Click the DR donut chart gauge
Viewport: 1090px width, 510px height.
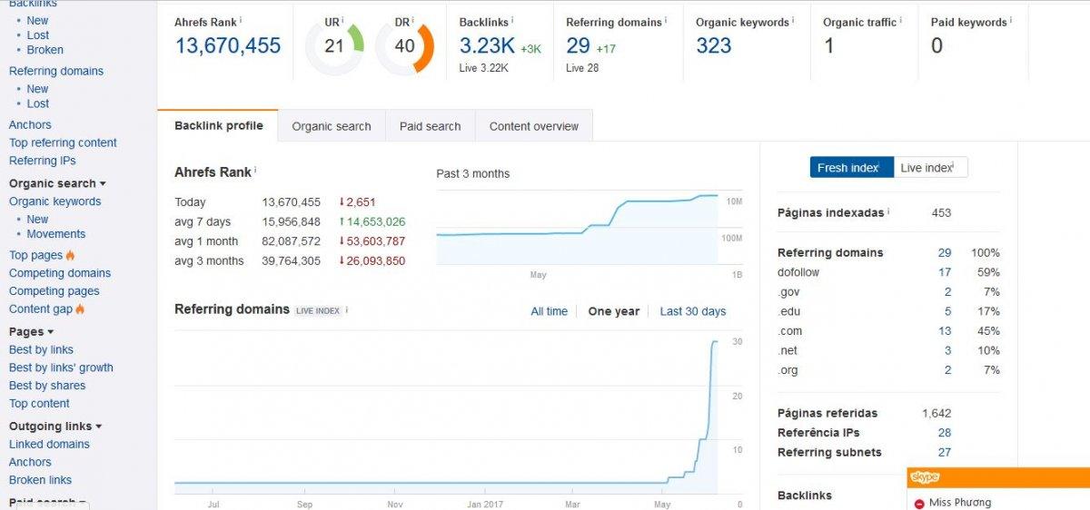404,46
